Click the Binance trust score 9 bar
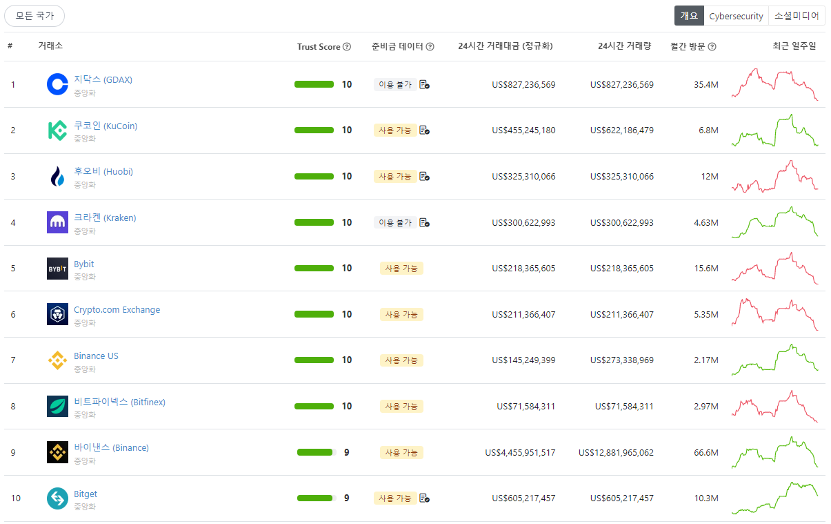 [317, 452]
